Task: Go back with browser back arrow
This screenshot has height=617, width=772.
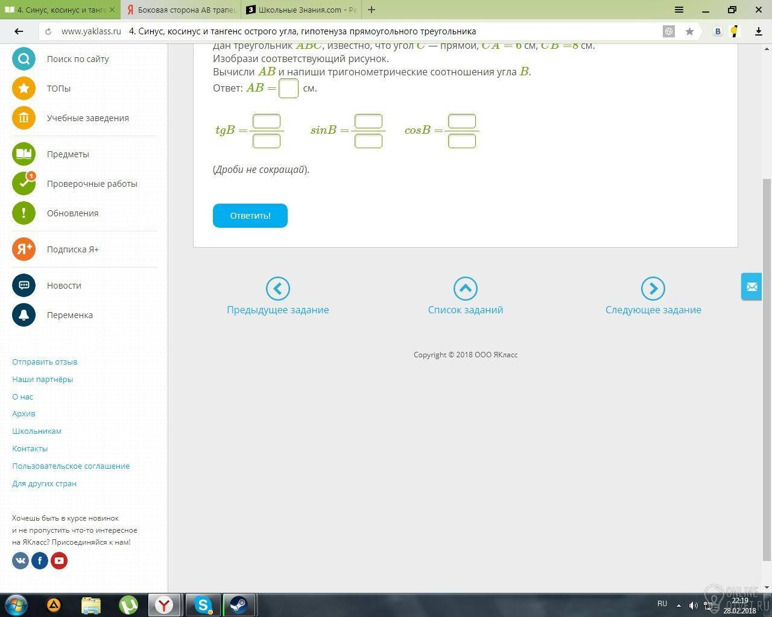Action: 19,31
